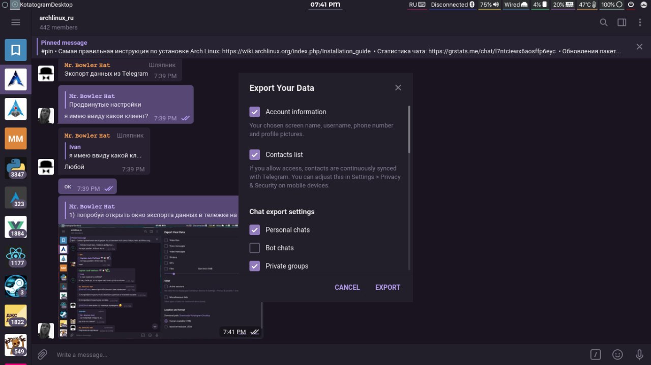Select the active archlinux_ru chat avatar
The height and width of the screenshot is (365, 651).
tap(16, 79)
